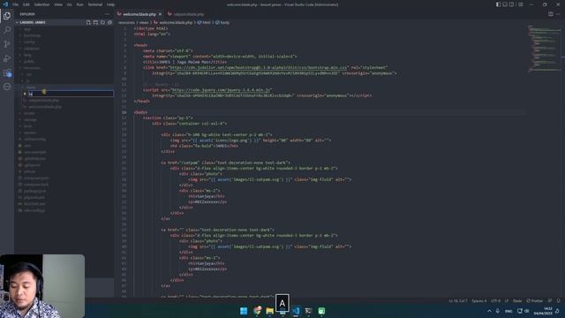Click the code.jquery.com script URL in code
This screenshot has height=318, width=565.
(222, 90)
